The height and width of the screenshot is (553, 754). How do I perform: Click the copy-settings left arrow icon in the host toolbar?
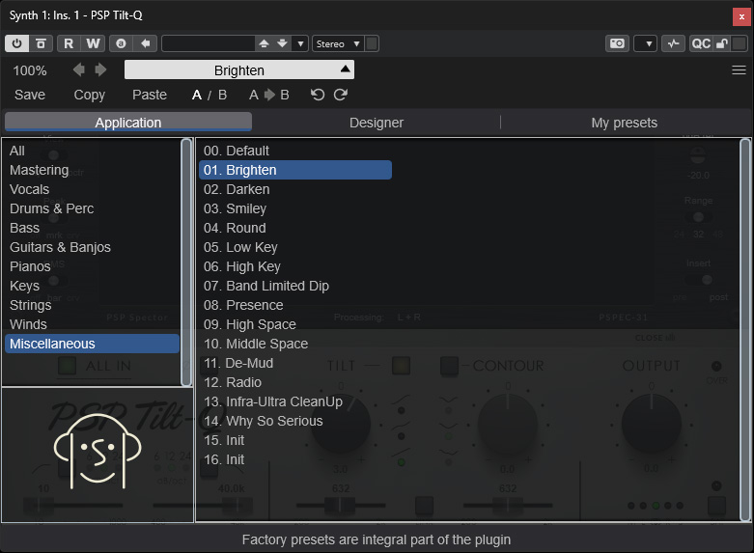(145, 43)
